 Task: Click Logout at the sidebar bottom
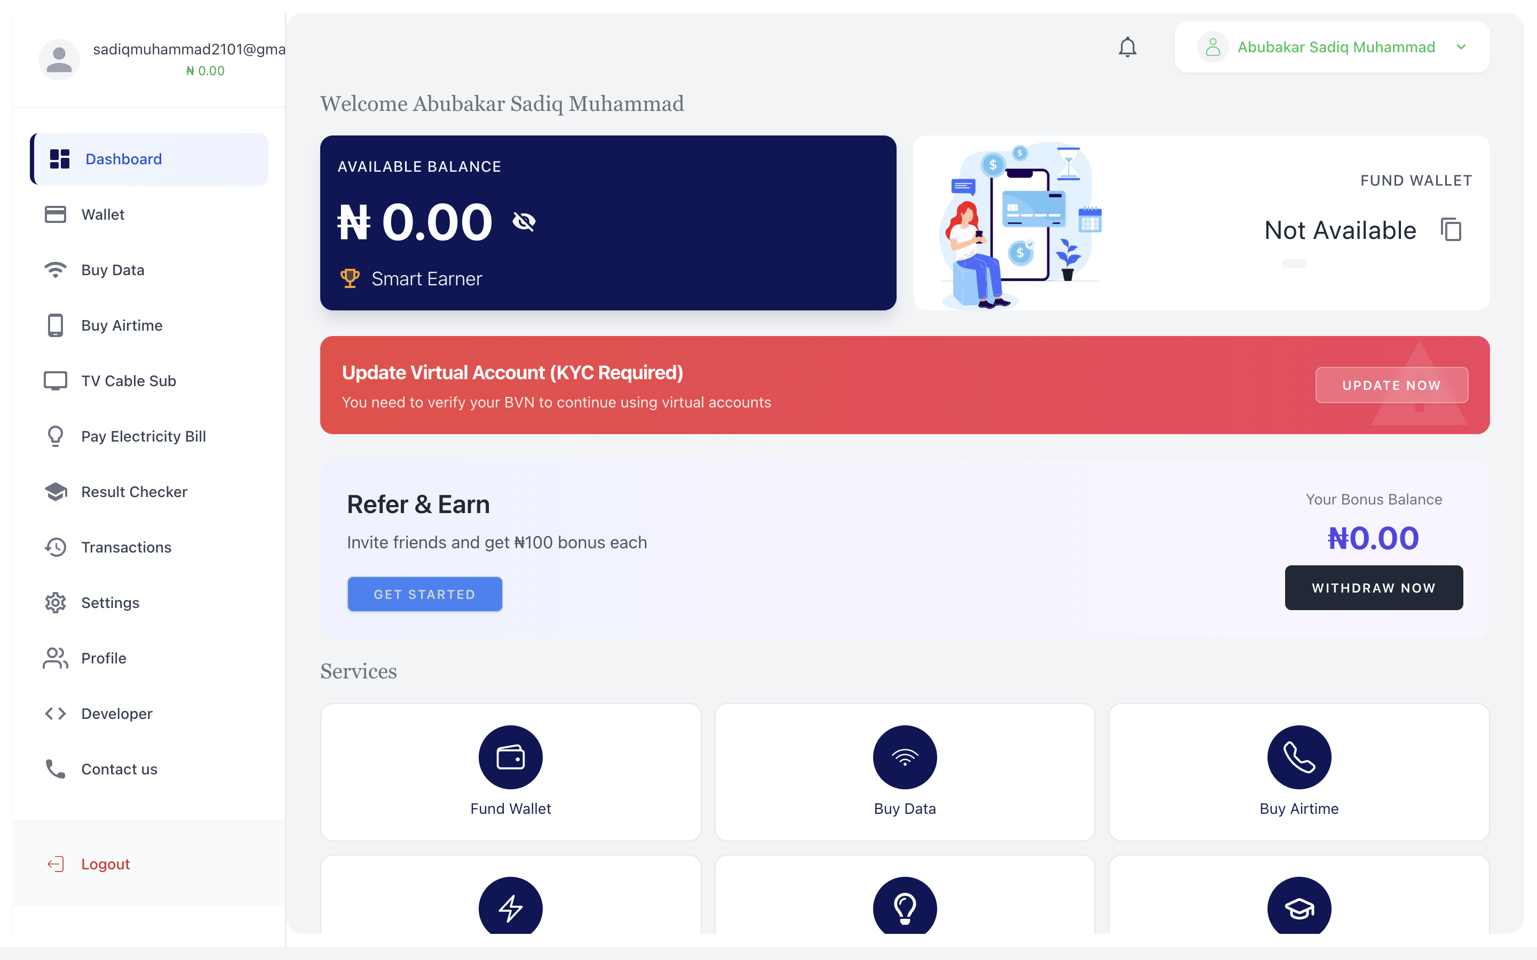(105, 863)
